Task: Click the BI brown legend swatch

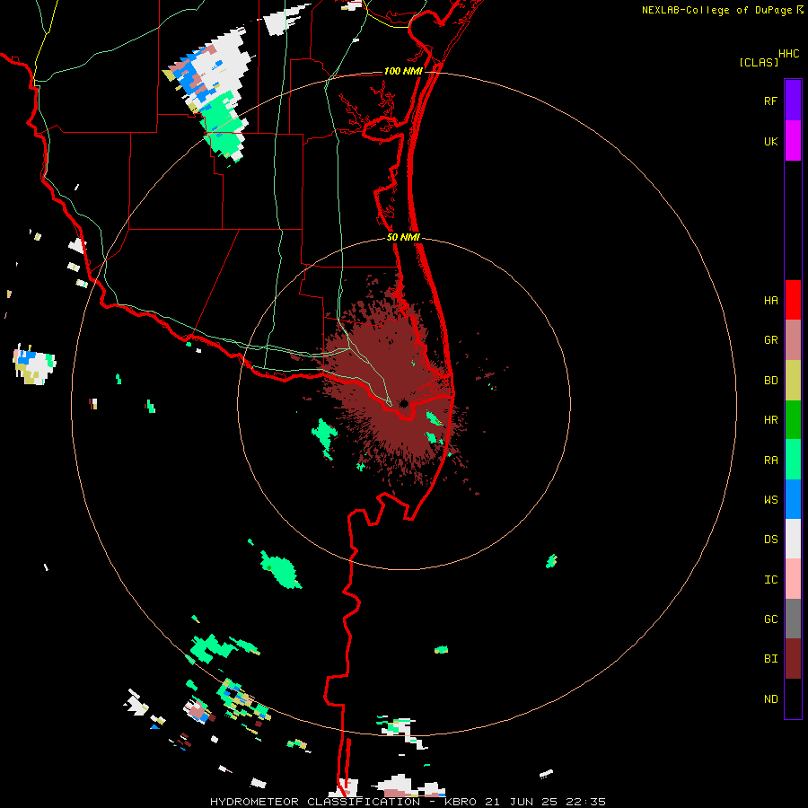Action: 793,659
